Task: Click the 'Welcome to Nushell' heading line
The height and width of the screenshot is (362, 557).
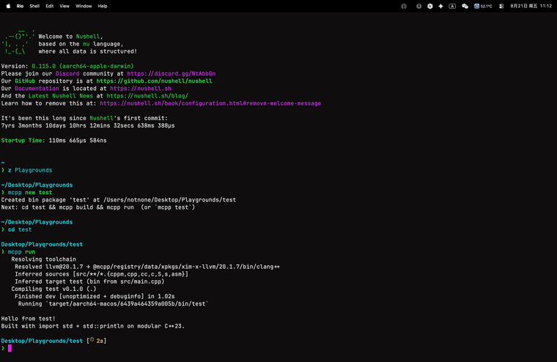Action: click(70, 37)
